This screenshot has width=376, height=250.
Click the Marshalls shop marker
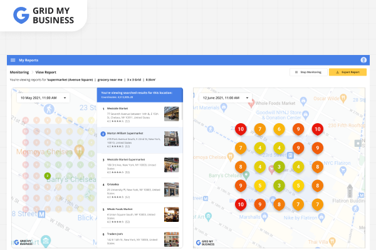264,217
